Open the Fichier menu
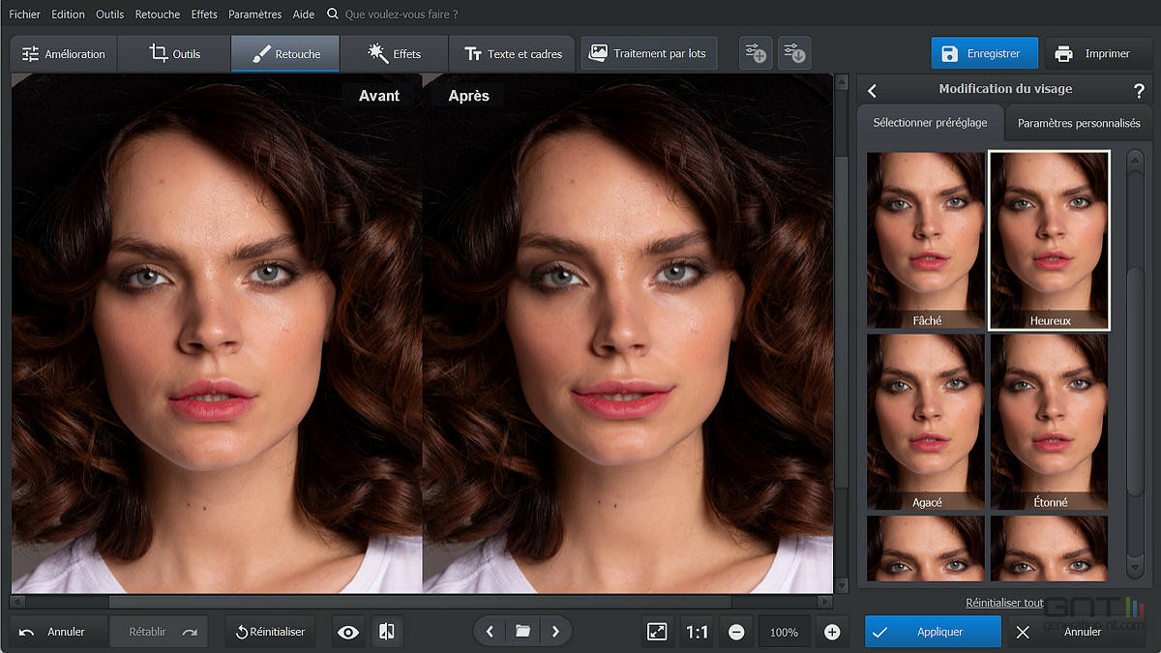 (24, 15)
